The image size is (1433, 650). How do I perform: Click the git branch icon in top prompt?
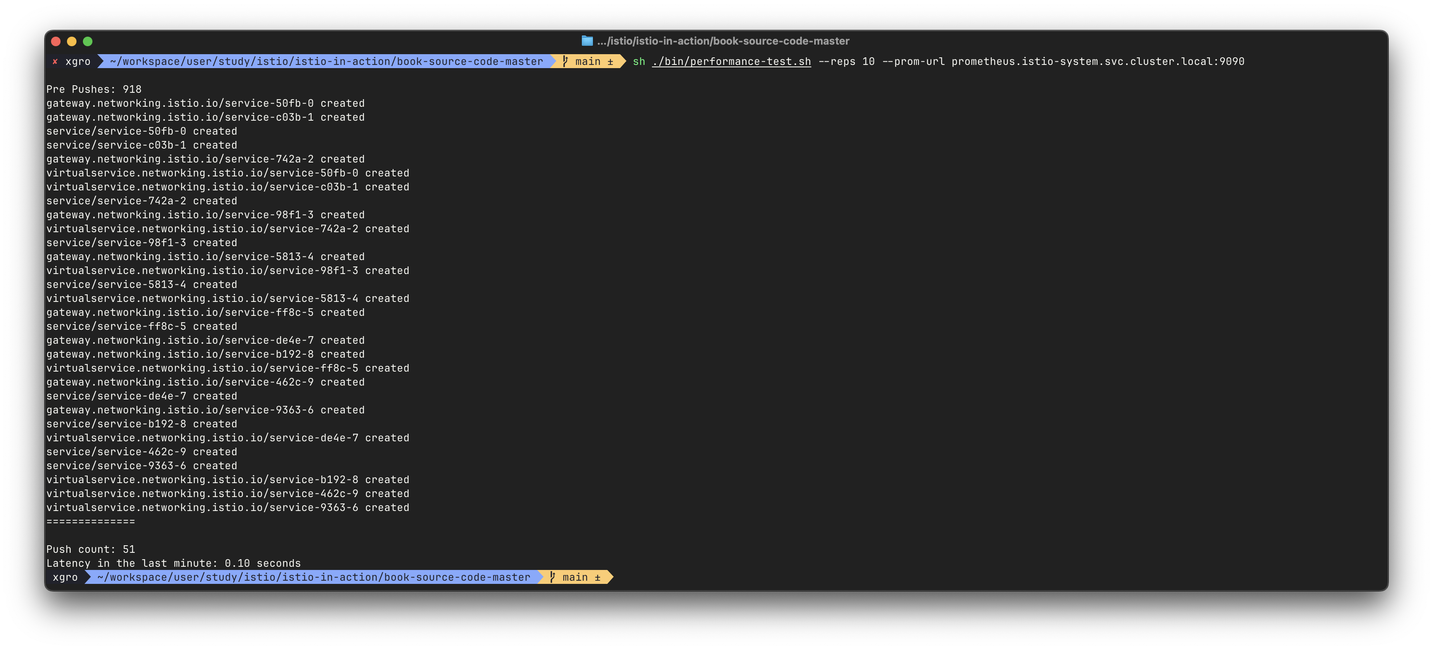[x=565, y=61]
